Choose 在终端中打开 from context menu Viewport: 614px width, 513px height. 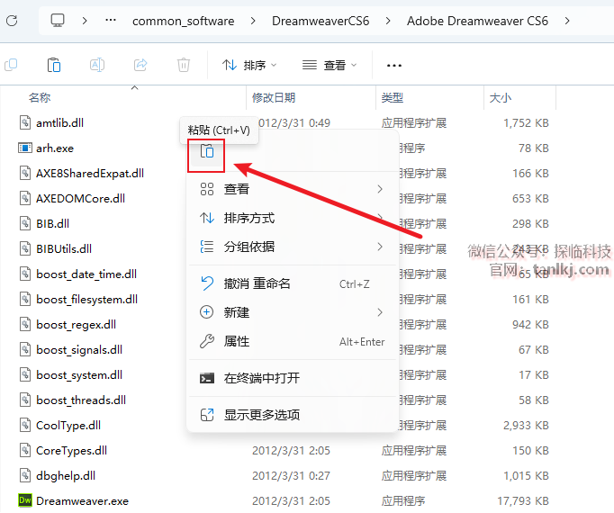(293, 378)
